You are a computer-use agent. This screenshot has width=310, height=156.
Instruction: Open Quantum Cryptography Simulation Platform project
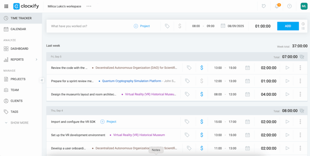tap(131, 81)
